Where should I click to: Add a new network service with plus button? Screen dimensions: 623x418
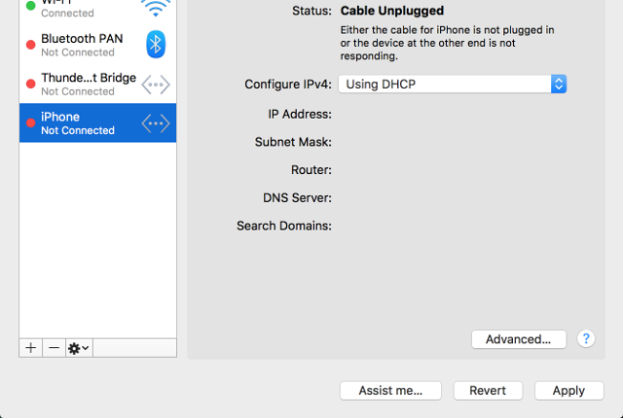pos(30,348)
